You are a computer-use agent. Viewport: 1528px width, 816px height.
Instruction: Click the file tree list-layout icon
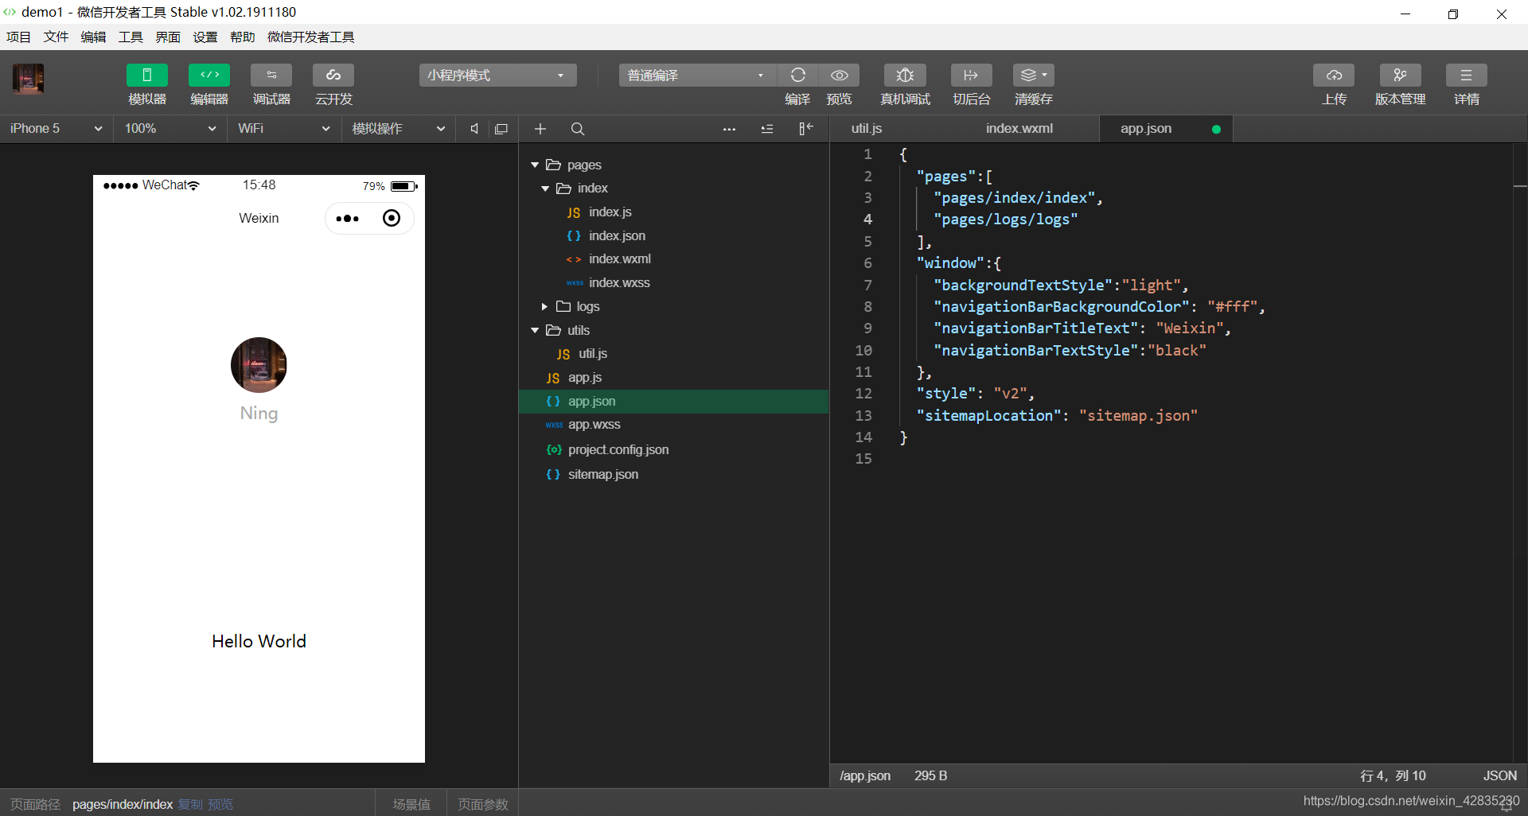(767, 129)
